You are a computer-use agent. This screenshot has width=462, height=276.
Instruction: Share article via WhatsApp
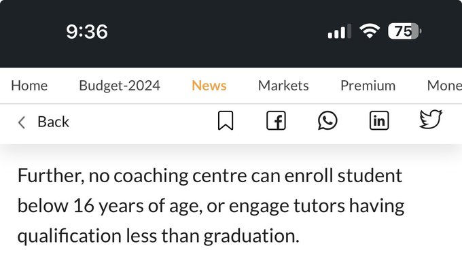(327, 121)
